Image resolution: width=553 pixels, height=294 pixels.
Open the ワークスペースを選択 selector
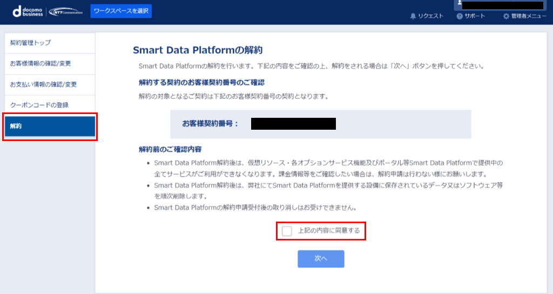point(121,11)
